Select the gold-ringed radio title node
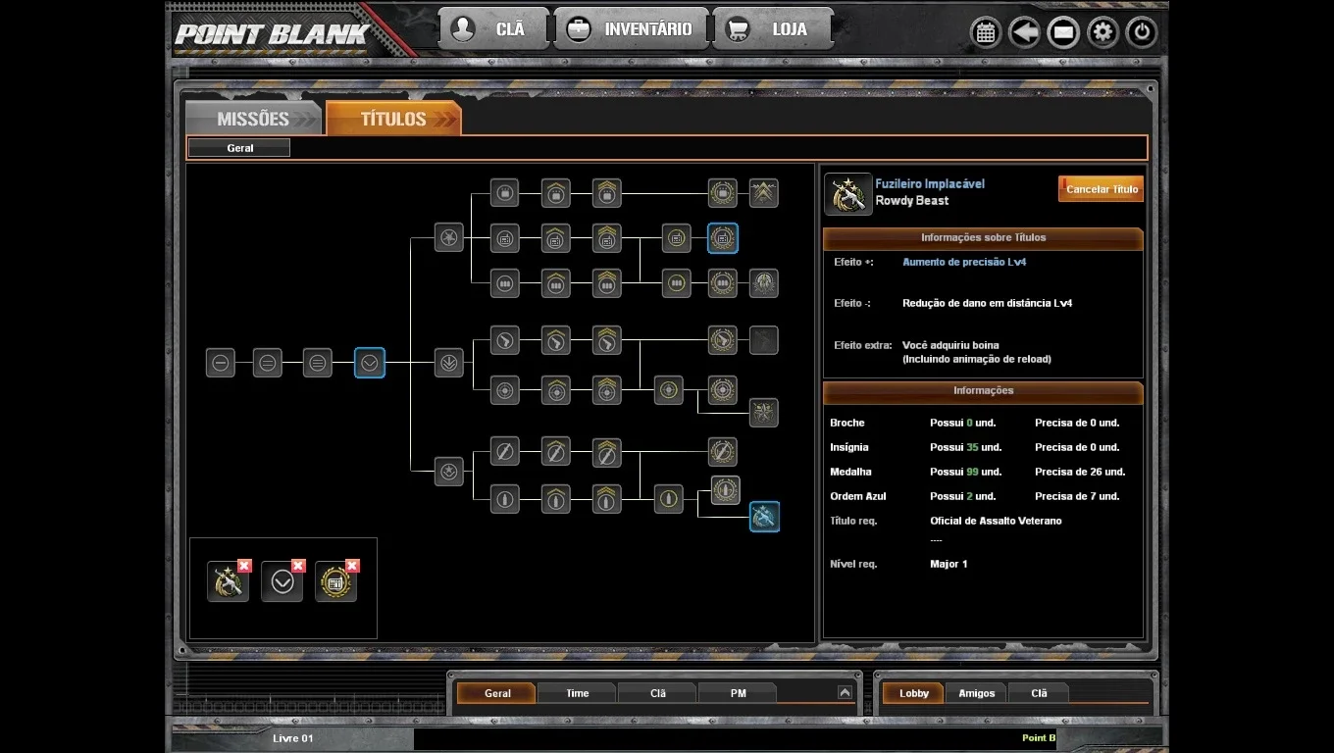The width and height of the screenshot is (1334, 753). (676, 237)
